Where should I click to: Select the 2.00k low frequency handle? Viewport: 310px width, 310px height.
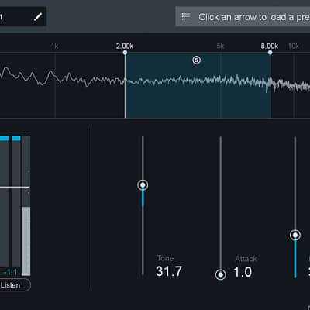pyautogui.click(x=125, y=53)
